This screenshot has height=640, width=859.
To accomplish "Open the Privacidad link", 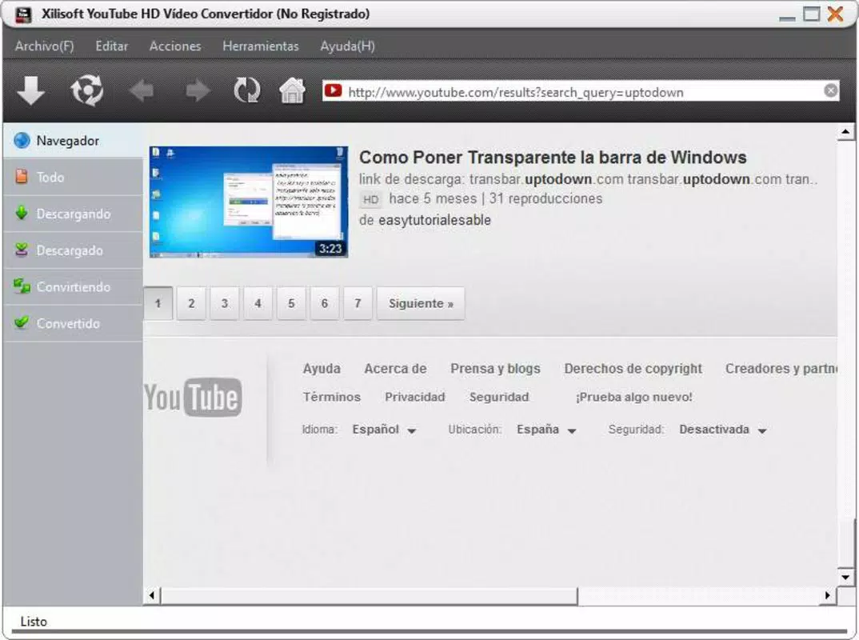I will [415, 397].
